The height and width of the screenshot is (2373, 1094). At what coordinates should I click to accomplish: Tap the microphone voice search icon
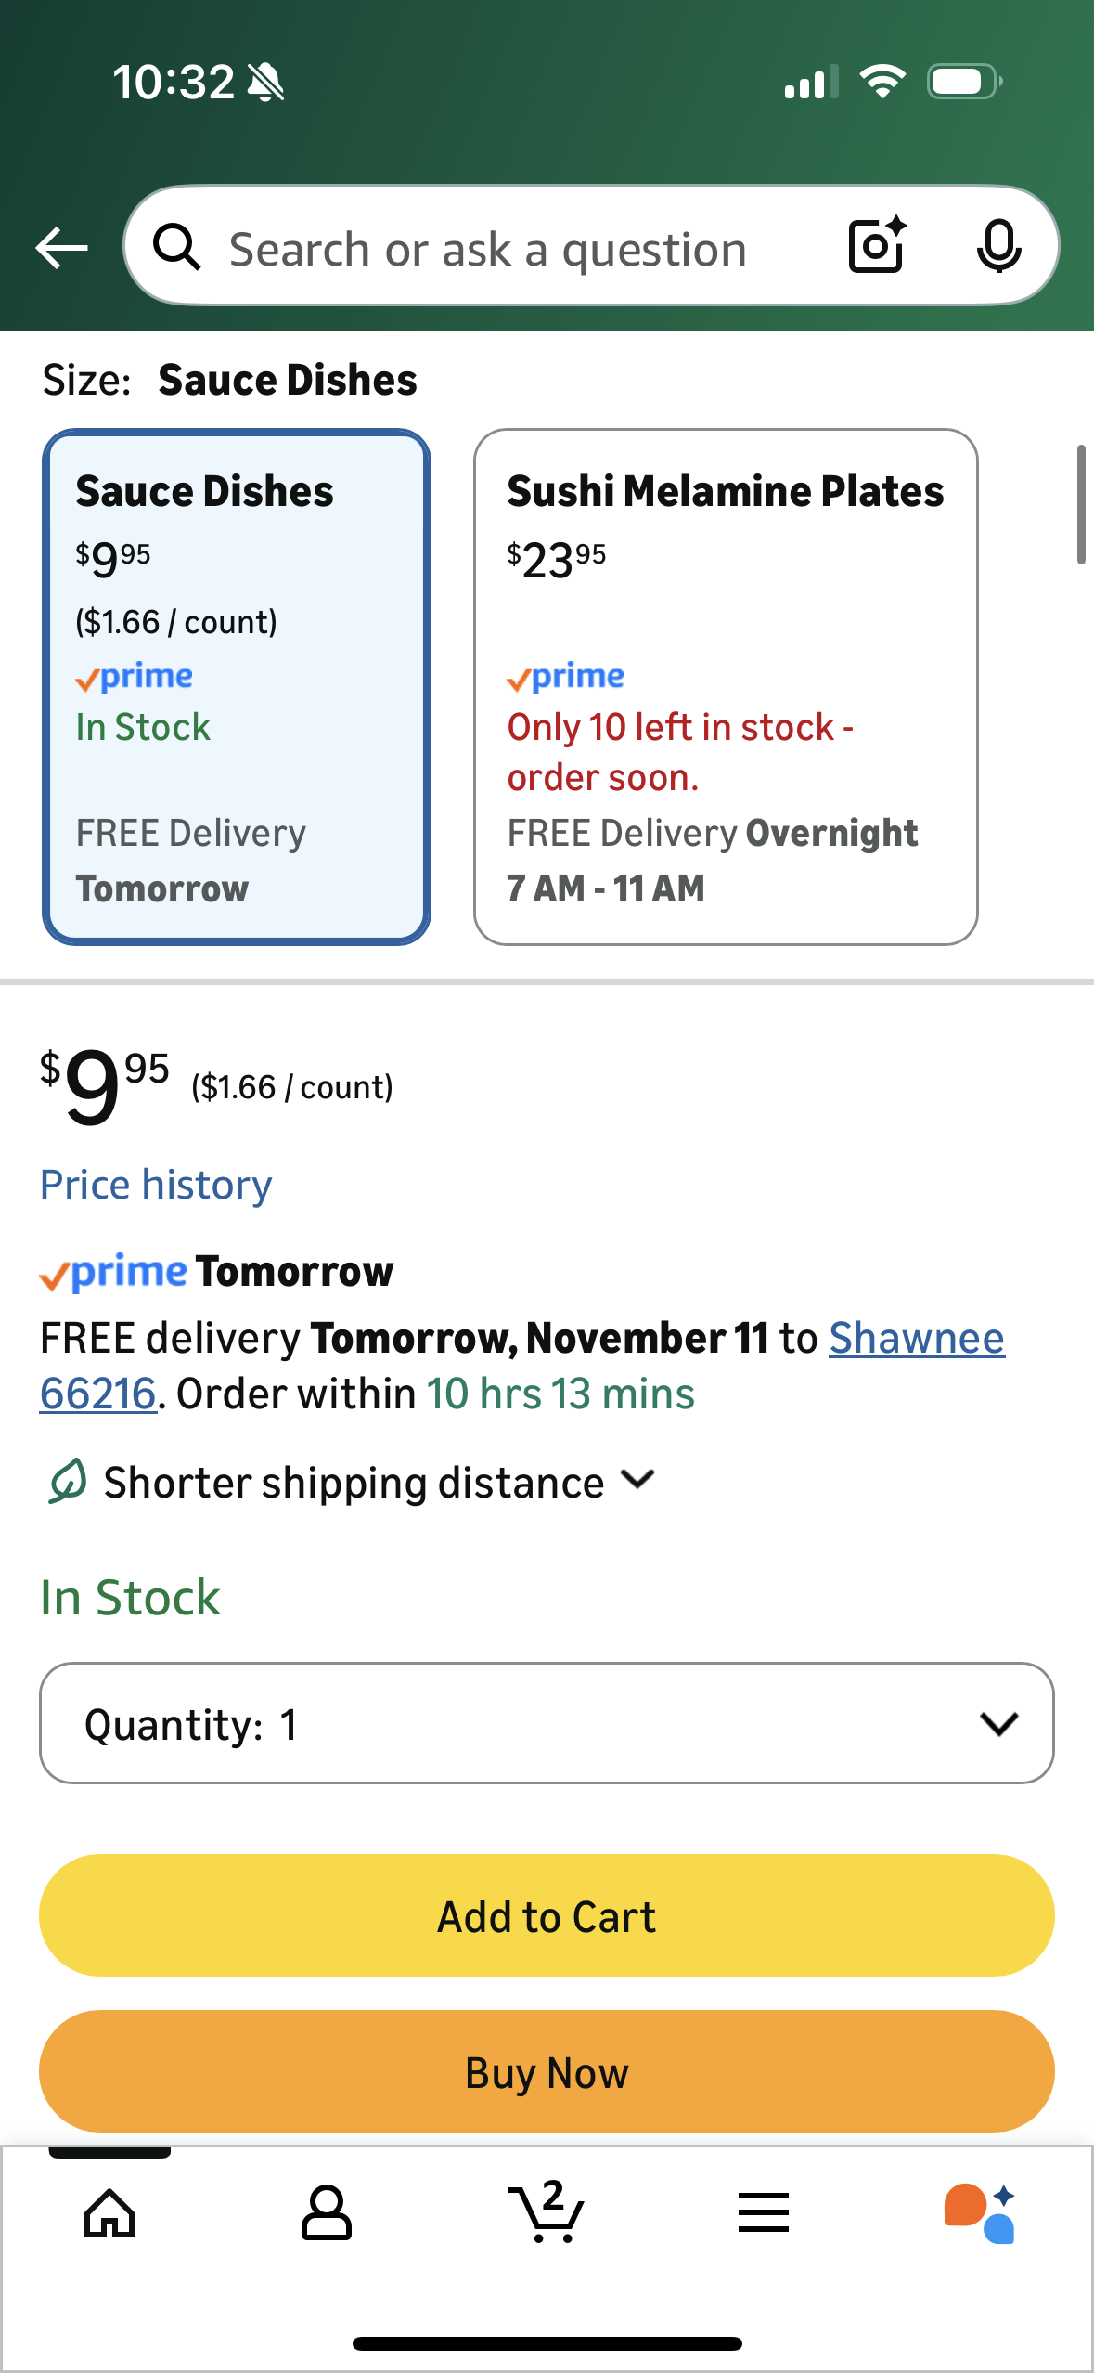point(998,246)
